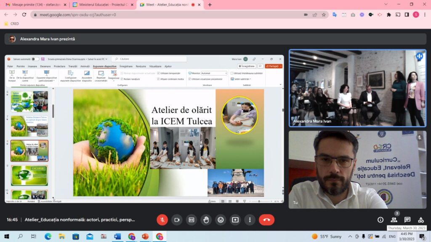This screenshot has width=431, height=242.
Task: Raise hand in the meeting
Action: click(x=206, y=220)
